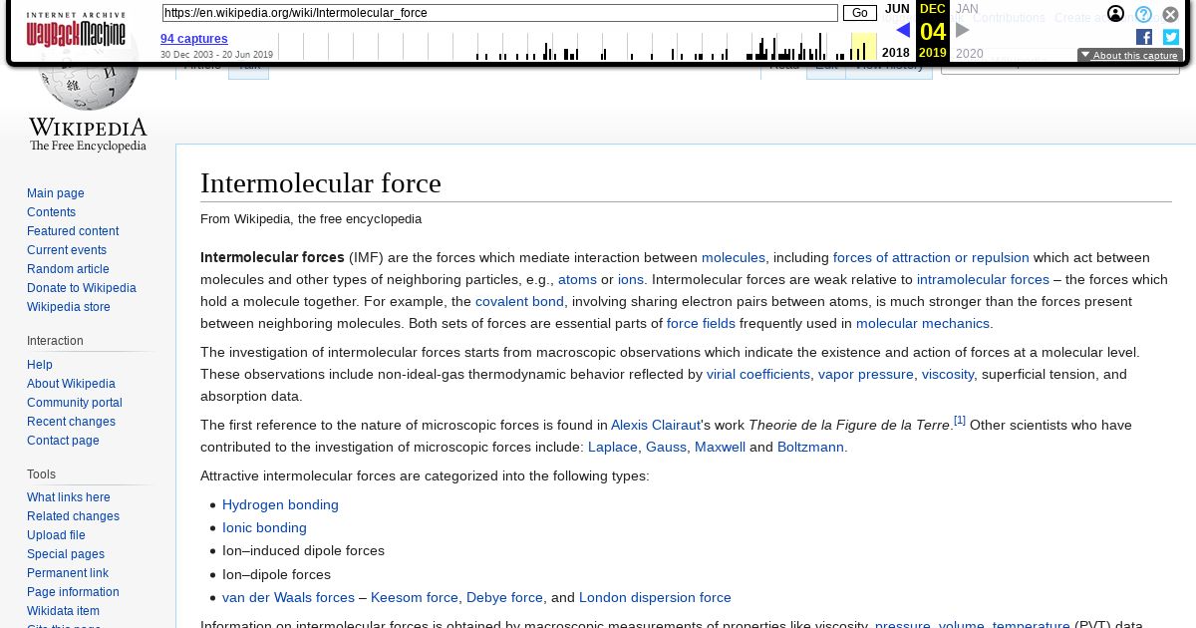Follow the Laplace link
This screenshot has width=1196, height=628.
click(x=613, y=447)
